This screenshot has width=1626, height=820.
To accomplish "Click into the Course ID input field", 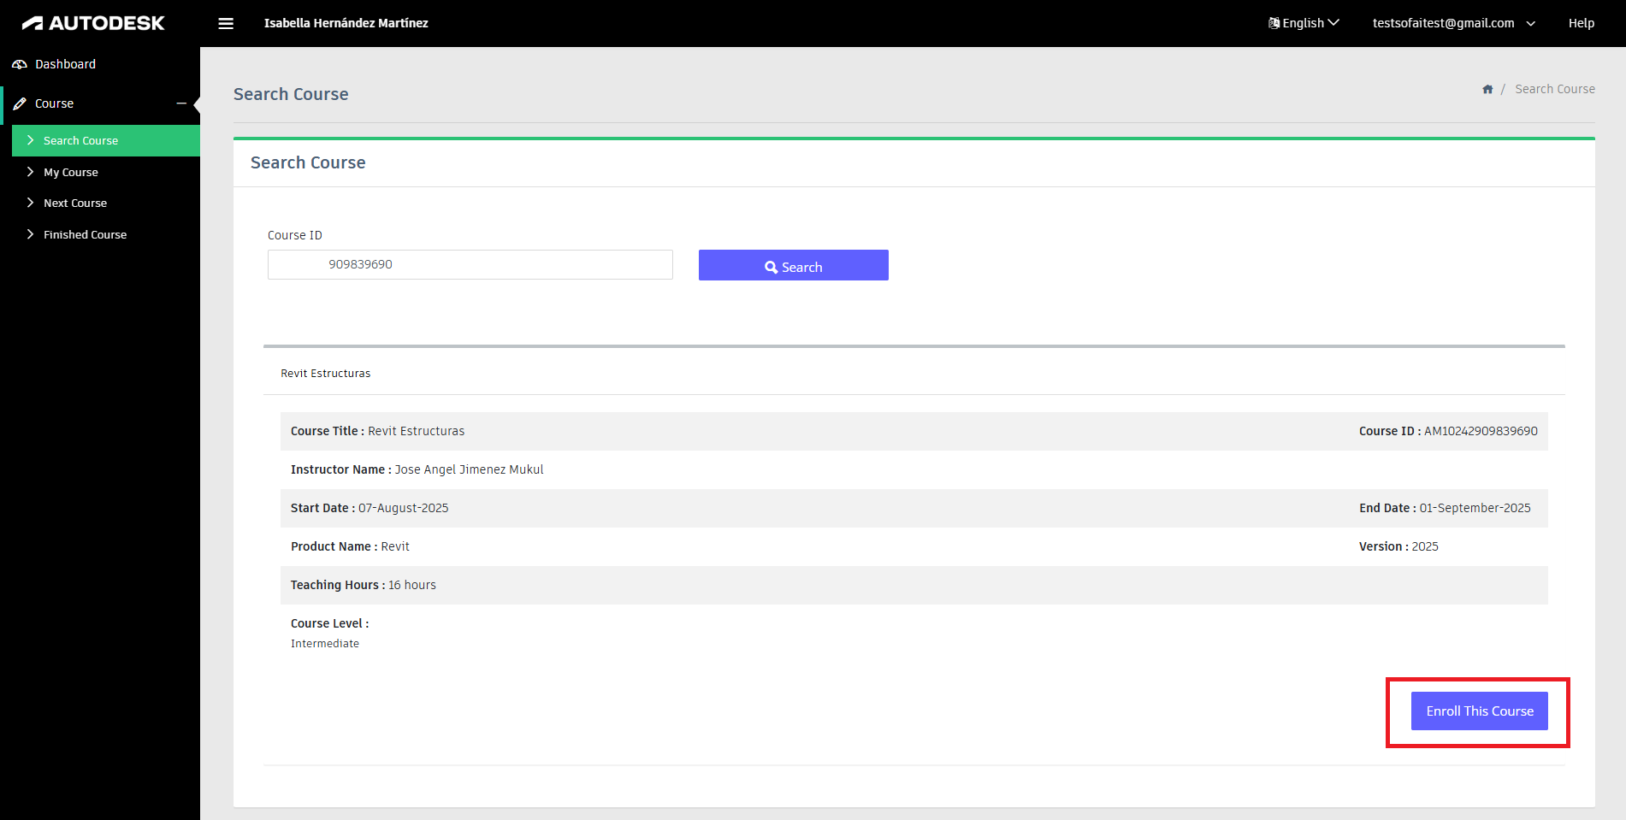I will 470,264.
